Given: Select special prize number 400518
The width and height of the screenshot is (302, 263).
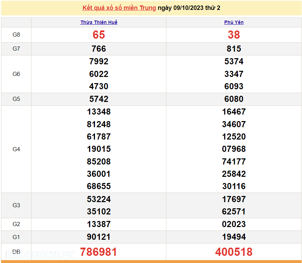Looking at the screenshot, I should click(x=234, y=252).
